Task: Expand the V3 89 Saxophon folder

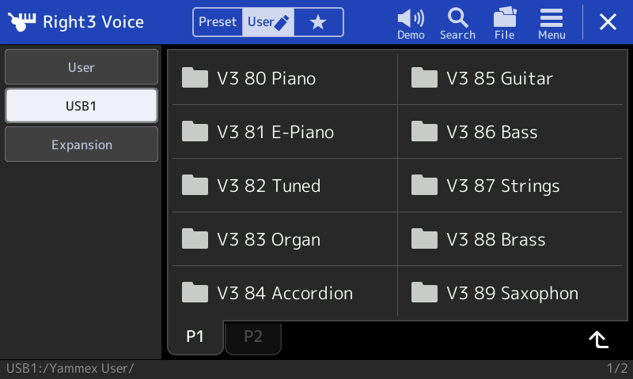Action: (x=510, y=293)
